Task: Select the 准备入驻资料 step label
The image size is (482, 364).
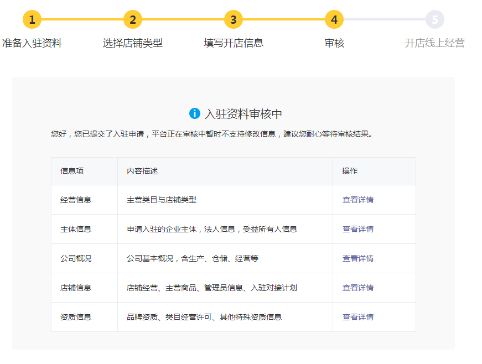Action: tap(32, 43)
